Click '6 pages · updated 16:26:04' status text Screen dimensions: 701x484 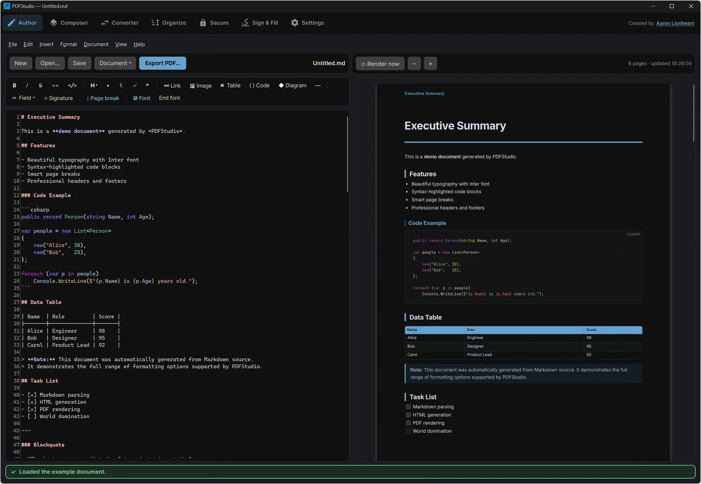click(x=660, y=63)
